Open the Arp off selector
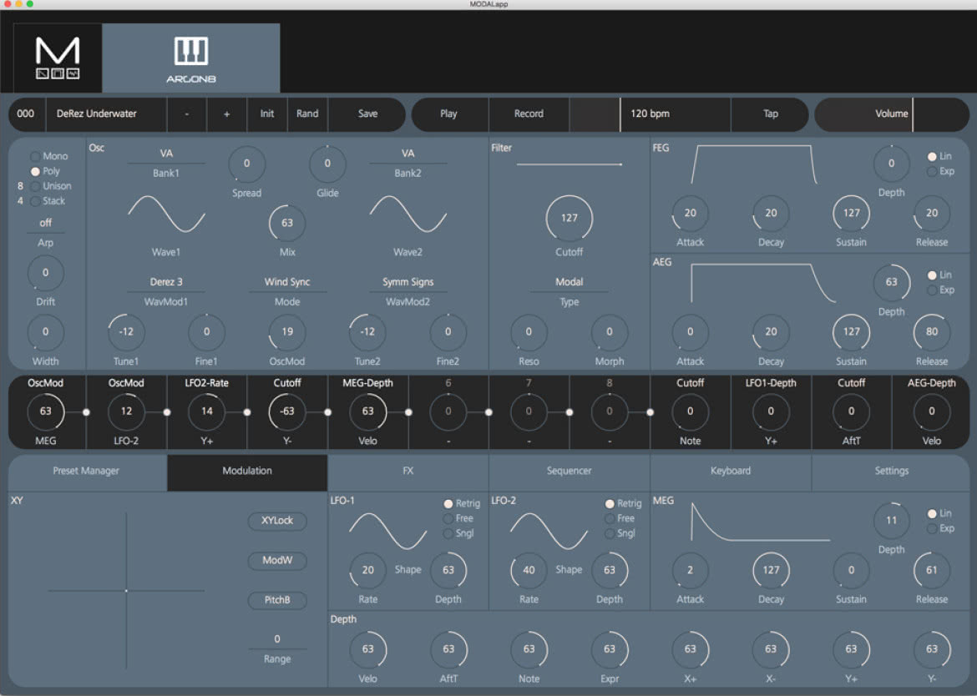 pyautogui.click(x=45, y=223)
